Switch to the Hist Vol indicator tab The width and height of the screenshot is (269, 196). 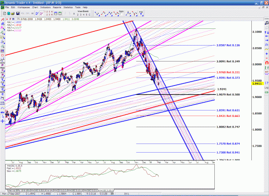coord(19,190)
